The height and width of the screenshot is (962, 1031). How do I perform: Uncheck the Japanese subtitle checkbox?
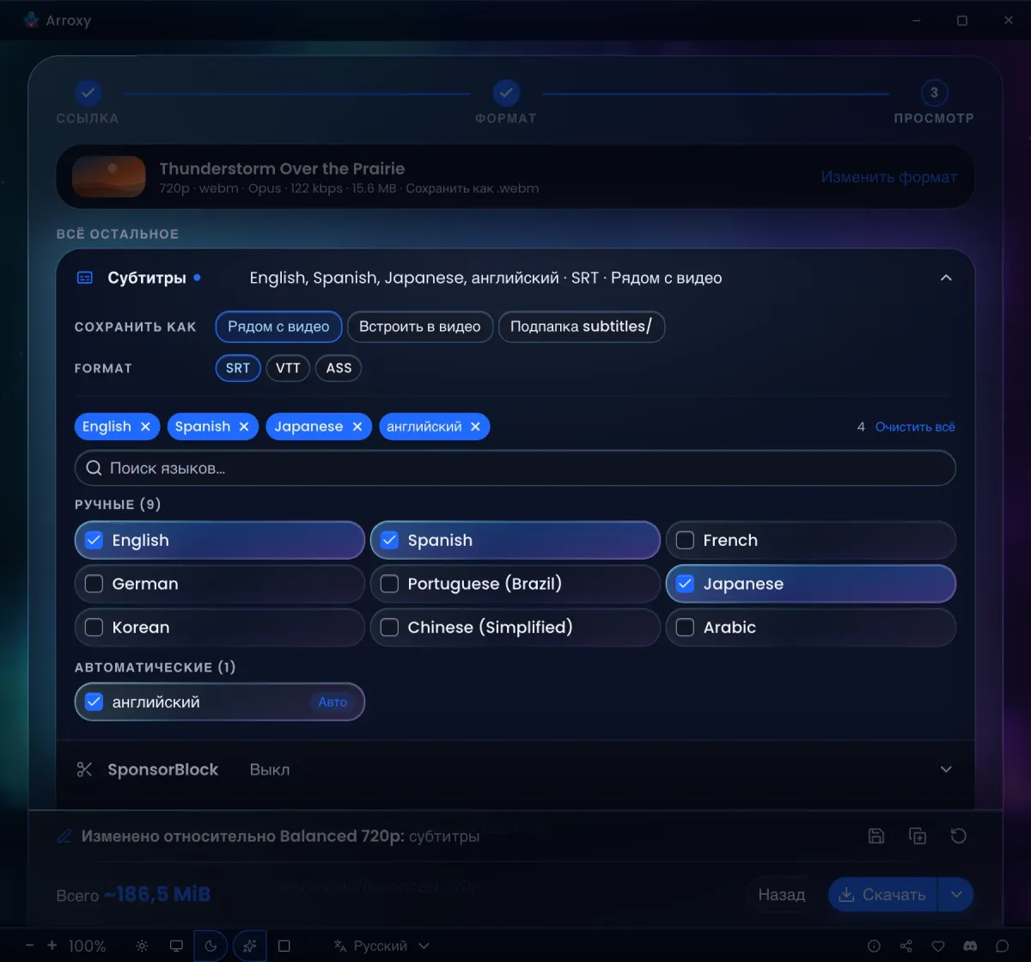pos(685,584)
